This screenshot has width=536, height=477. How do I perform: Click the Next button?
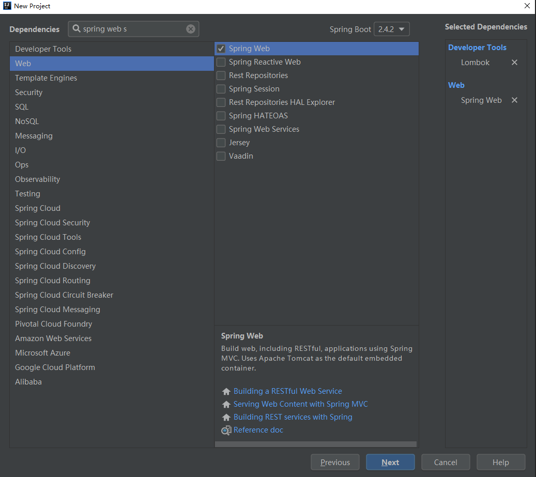click(390, 463)
